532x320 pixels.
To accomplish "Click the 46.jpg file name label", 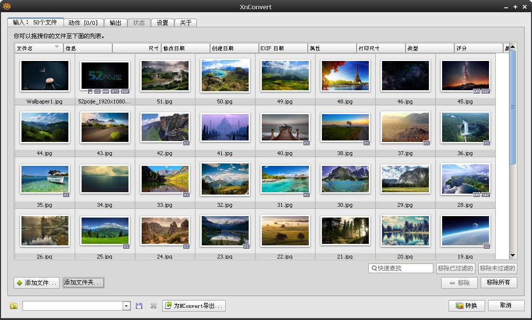I will [405, 101].
